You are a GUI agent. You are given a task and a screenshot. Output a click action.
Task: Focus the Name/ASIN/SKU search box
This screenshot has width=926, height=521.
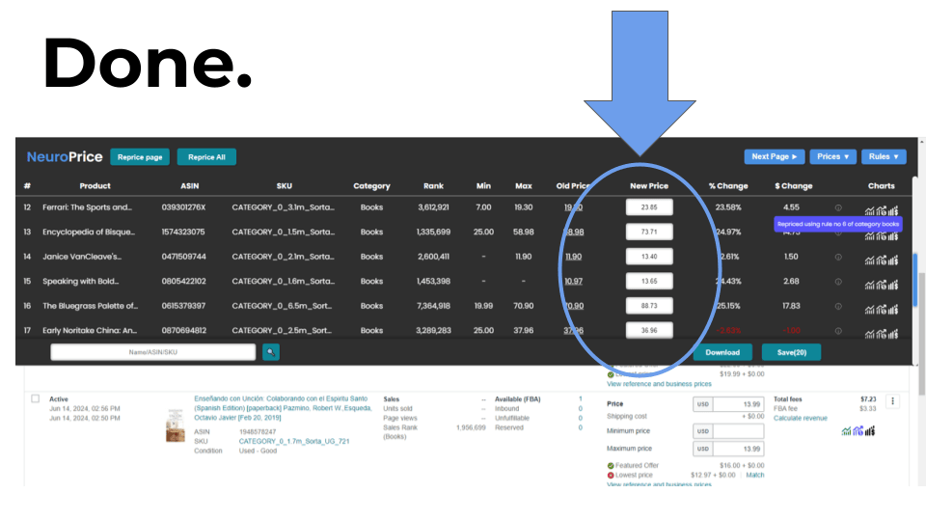(x=153, y=352)
